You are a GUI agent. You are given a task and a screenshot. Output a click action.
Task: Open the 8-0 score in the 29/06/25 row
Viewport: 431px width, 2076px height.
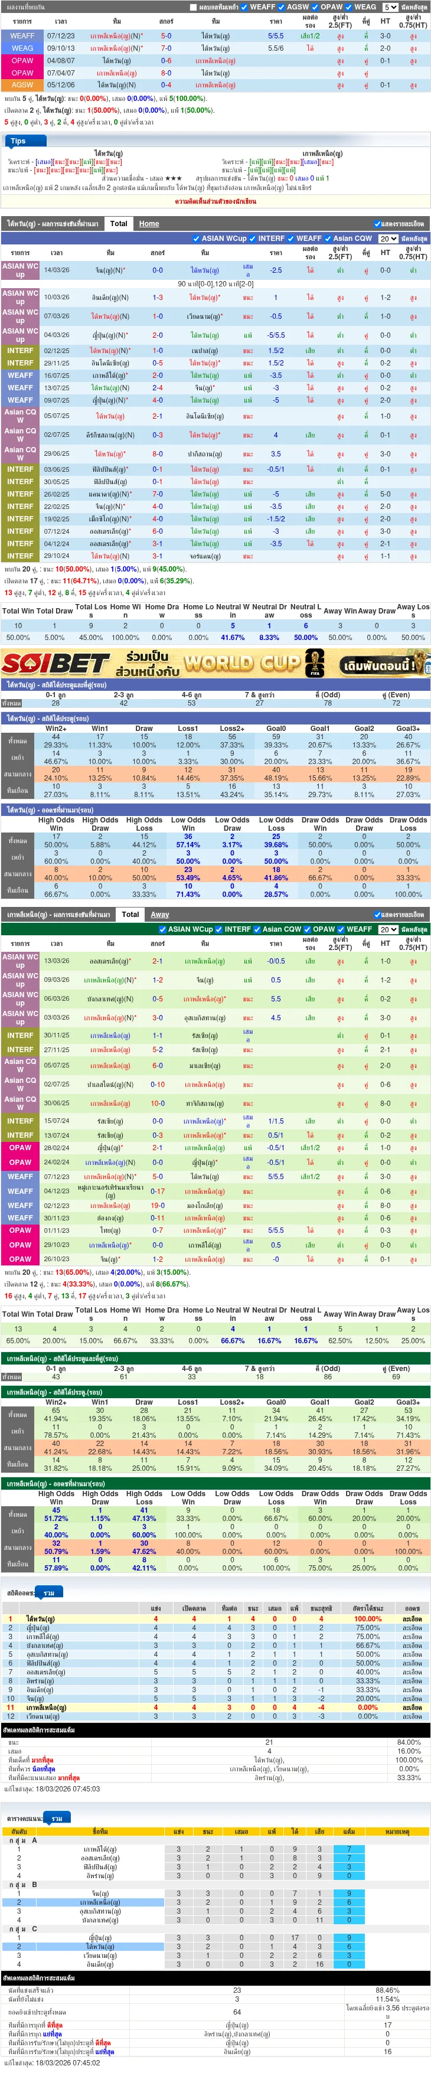tap(157, 453)
